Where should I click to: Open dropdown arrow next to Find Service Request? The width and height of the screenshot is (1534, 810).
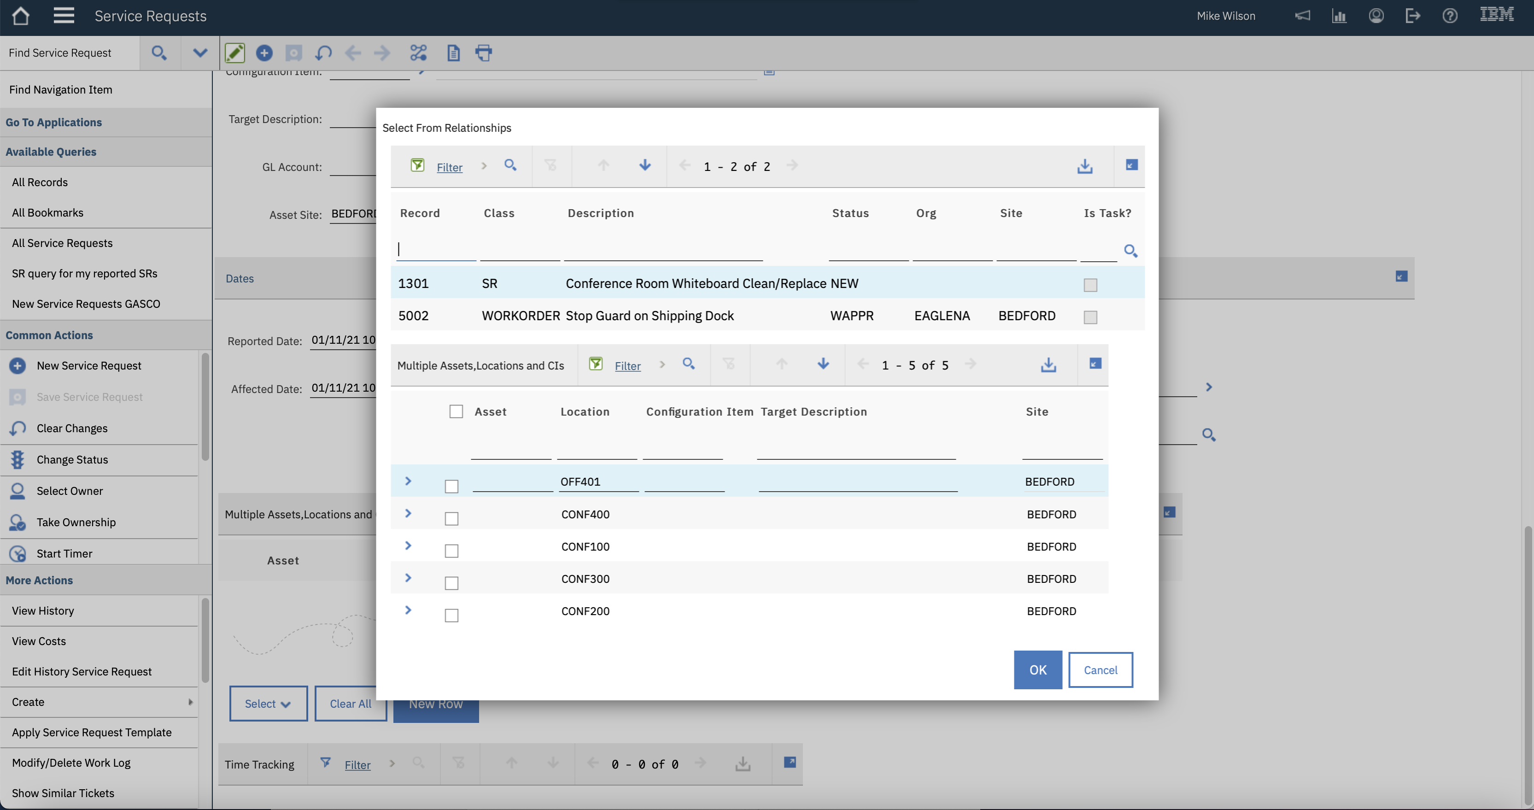pyautogui.click(x=200, y=53)
